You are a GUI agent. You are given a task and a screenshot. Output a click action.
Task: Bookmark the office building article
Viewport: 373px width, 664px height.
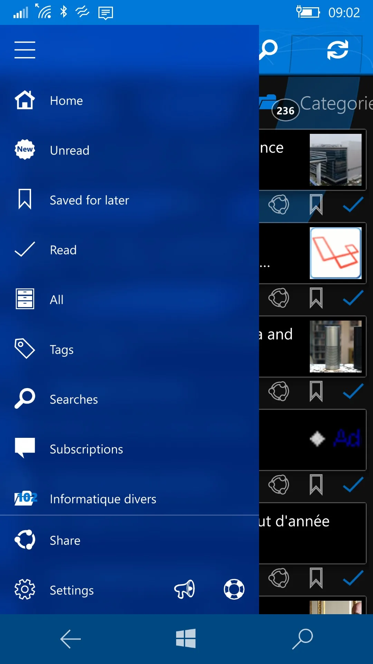pos(316,205)
